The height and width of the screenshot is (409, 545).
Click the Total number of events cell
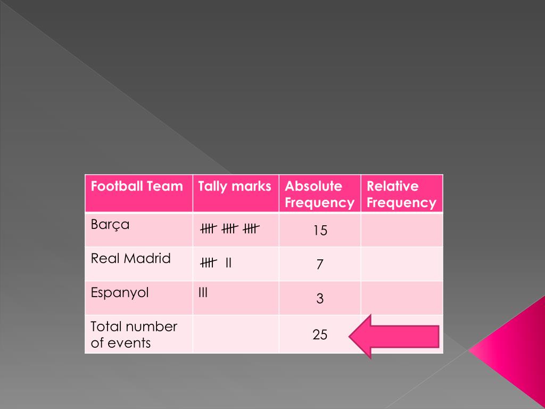pos(139,334)
